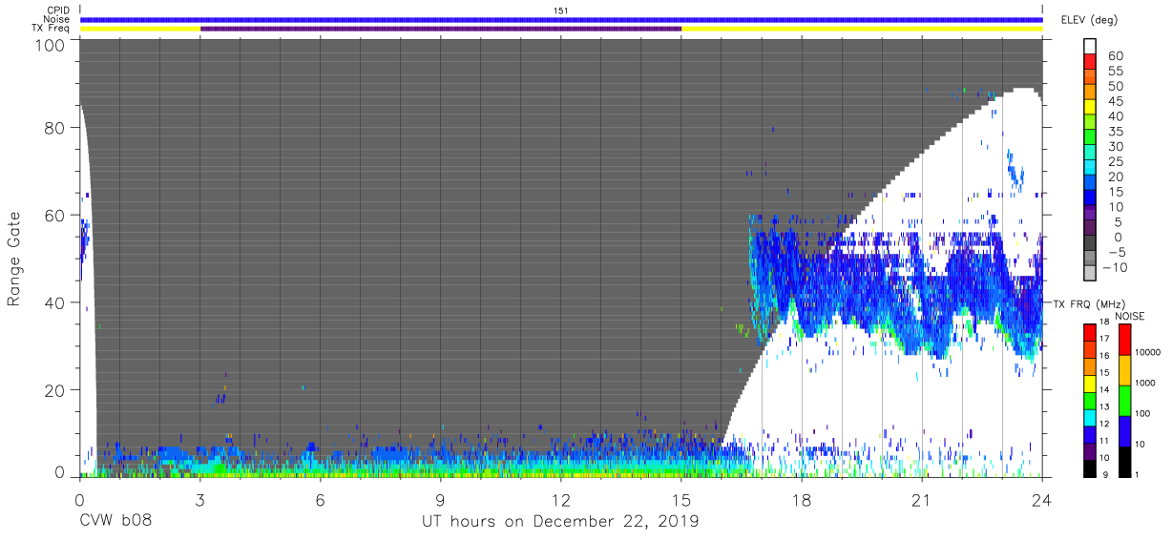Click the '1000' noise legend label
Viewport: 1172px width, 541px height.
point(1145,383)
